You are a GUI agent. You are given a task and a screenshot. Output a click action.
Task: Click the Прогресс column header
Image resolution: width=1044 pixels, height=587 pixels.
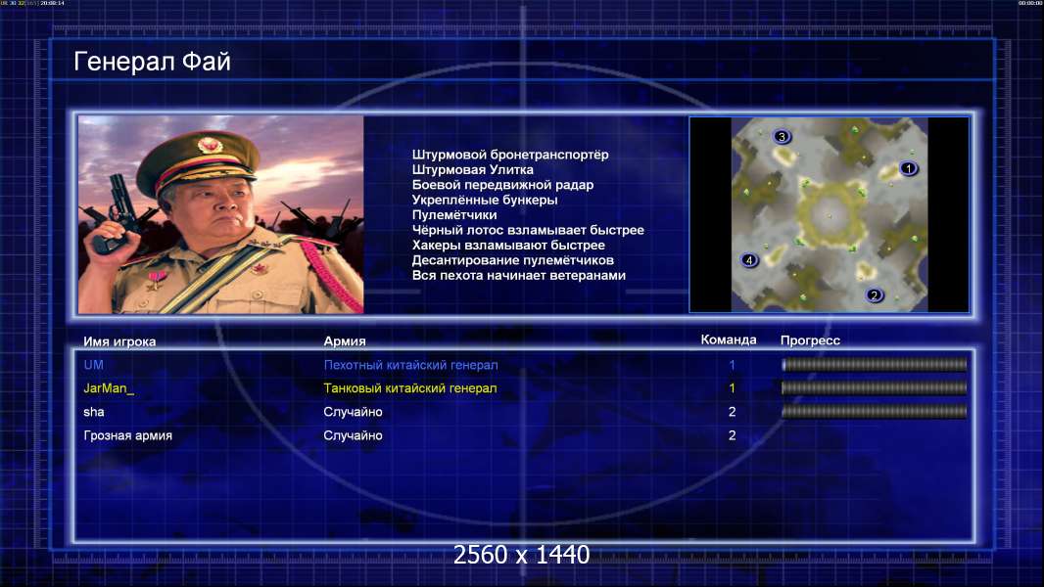click(x=810, y=340)
